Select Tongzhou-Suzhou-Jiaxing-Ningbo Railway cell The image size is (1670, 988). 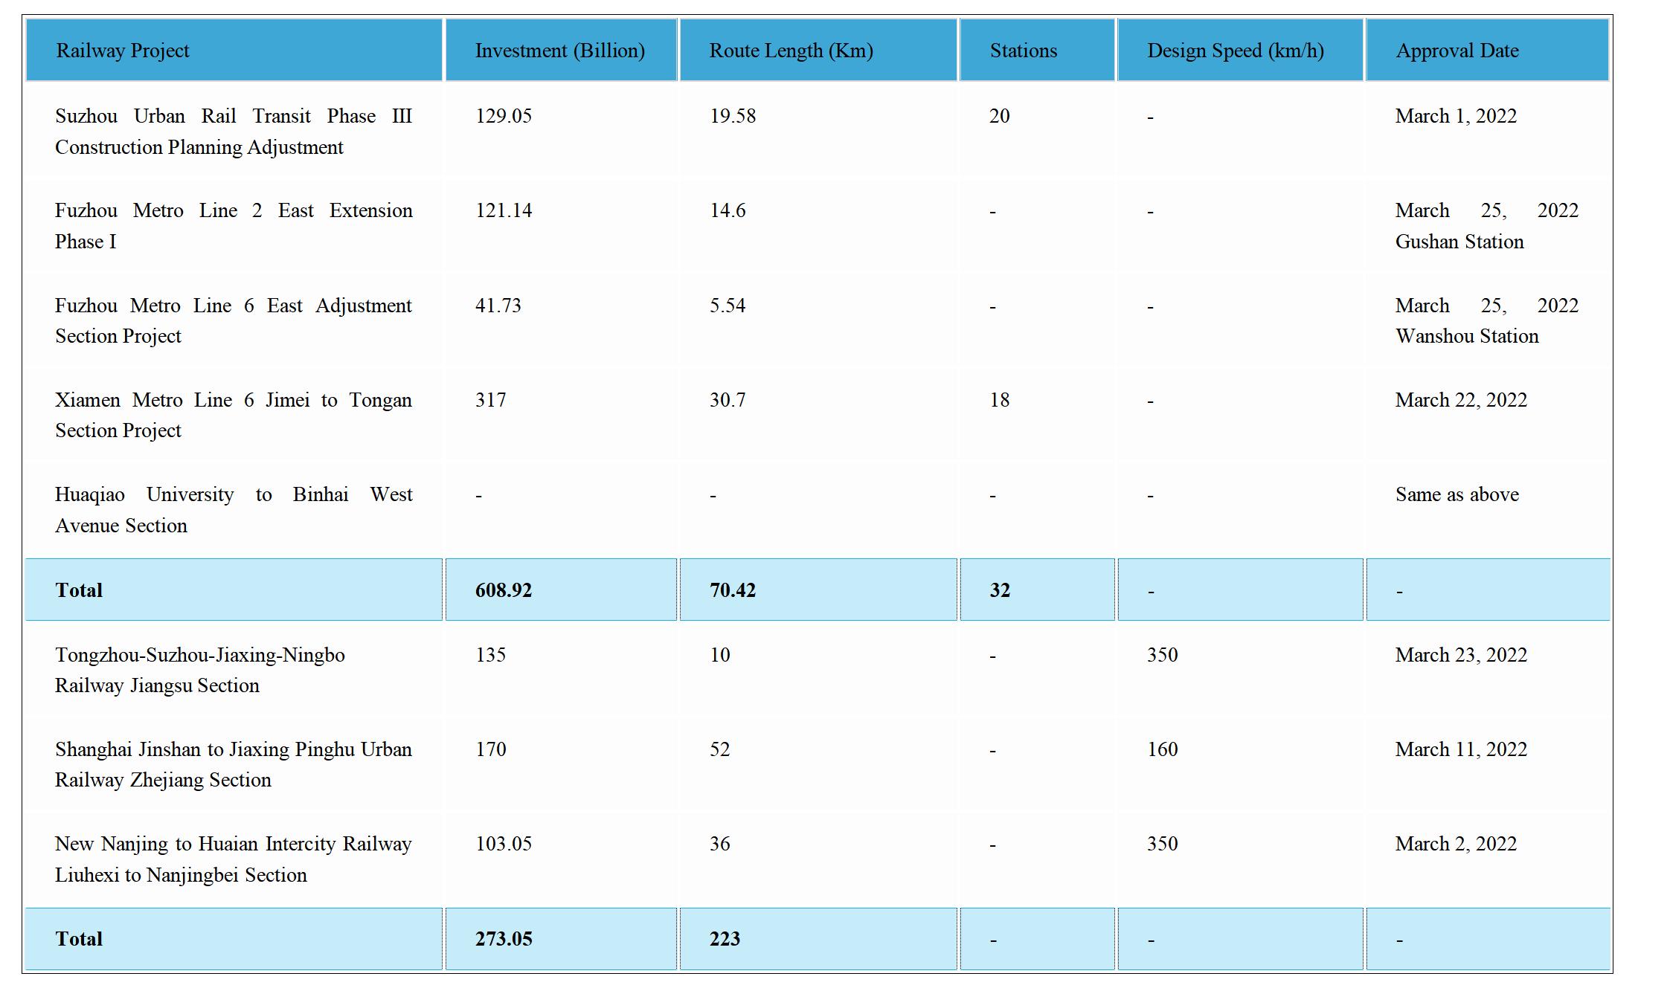click(199, 670)
